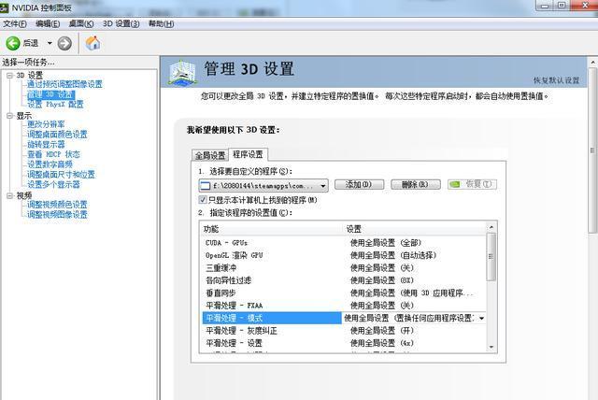This screenshot has width=598, height=400.
Task: Select the 平滑处理 - 灰度纠正 settings row
Action: click(344, 331)
